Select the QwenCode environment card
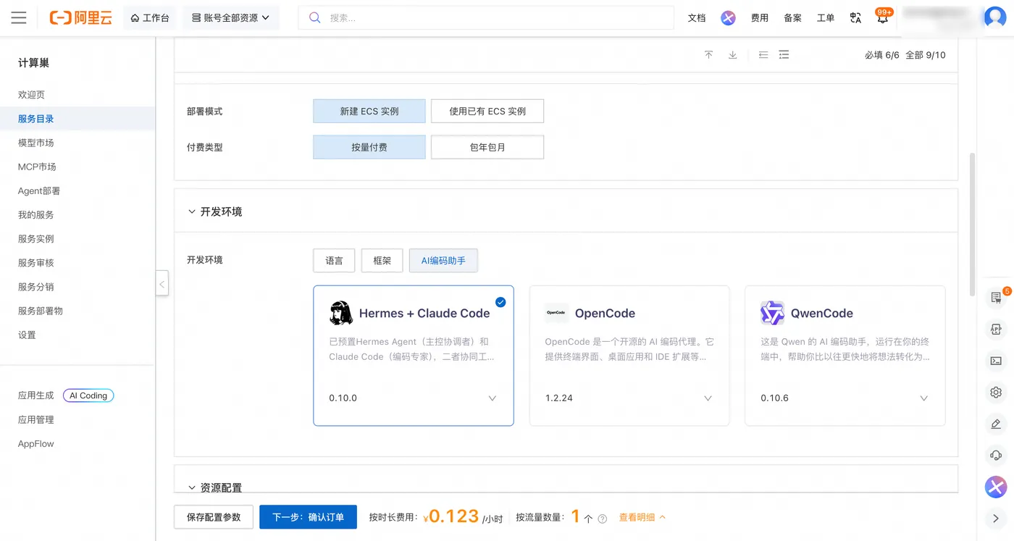Image resolution: width=1014 pixels, height=541 pixels. pyautogui.click(x=845, y=356)
